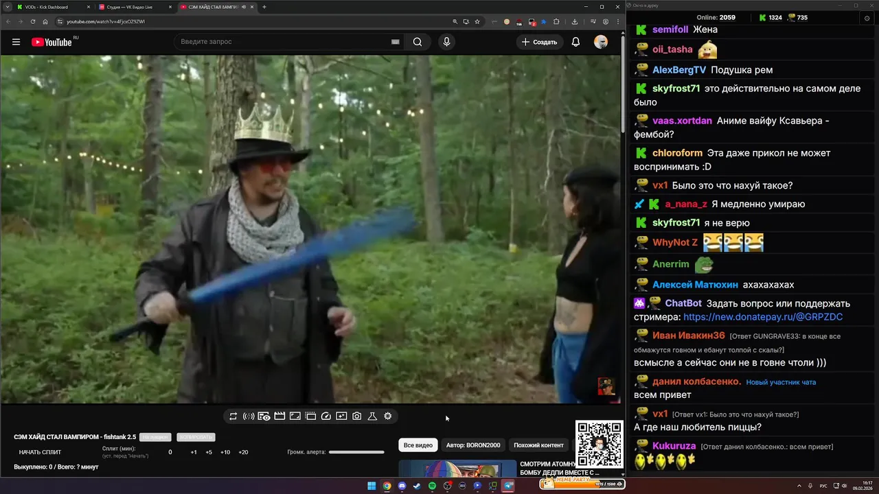The width and height of the screenshot is (879, 494).
Task: Click the cinema mode clapperboard icon
Action: coord(279,416)
